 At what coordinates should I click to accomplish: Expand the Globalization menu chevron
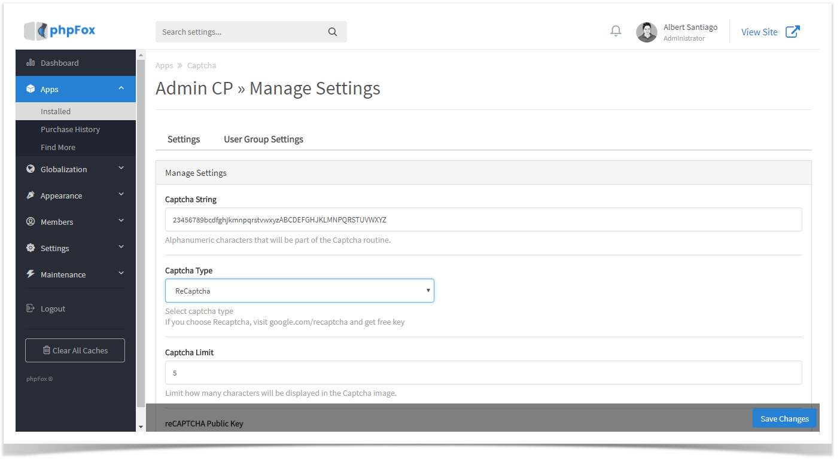tap(121, 169)
